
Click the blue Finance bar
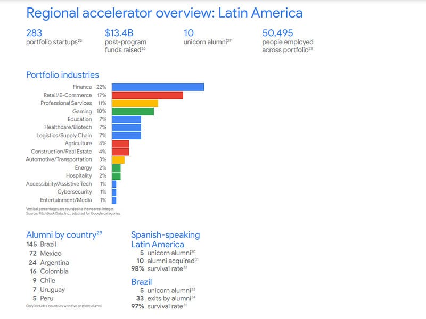[x=158, y=87]
